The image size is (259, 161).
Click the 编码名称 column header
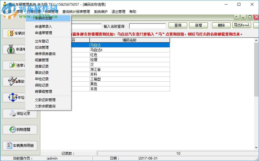pyautogui.click(x=130, y=40)
